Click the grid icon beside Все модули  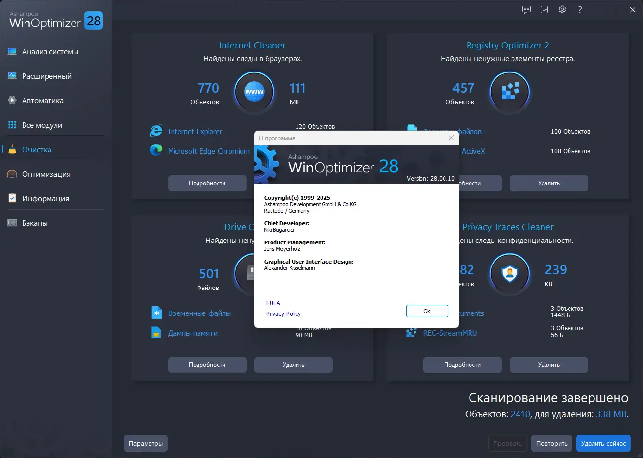12,125
